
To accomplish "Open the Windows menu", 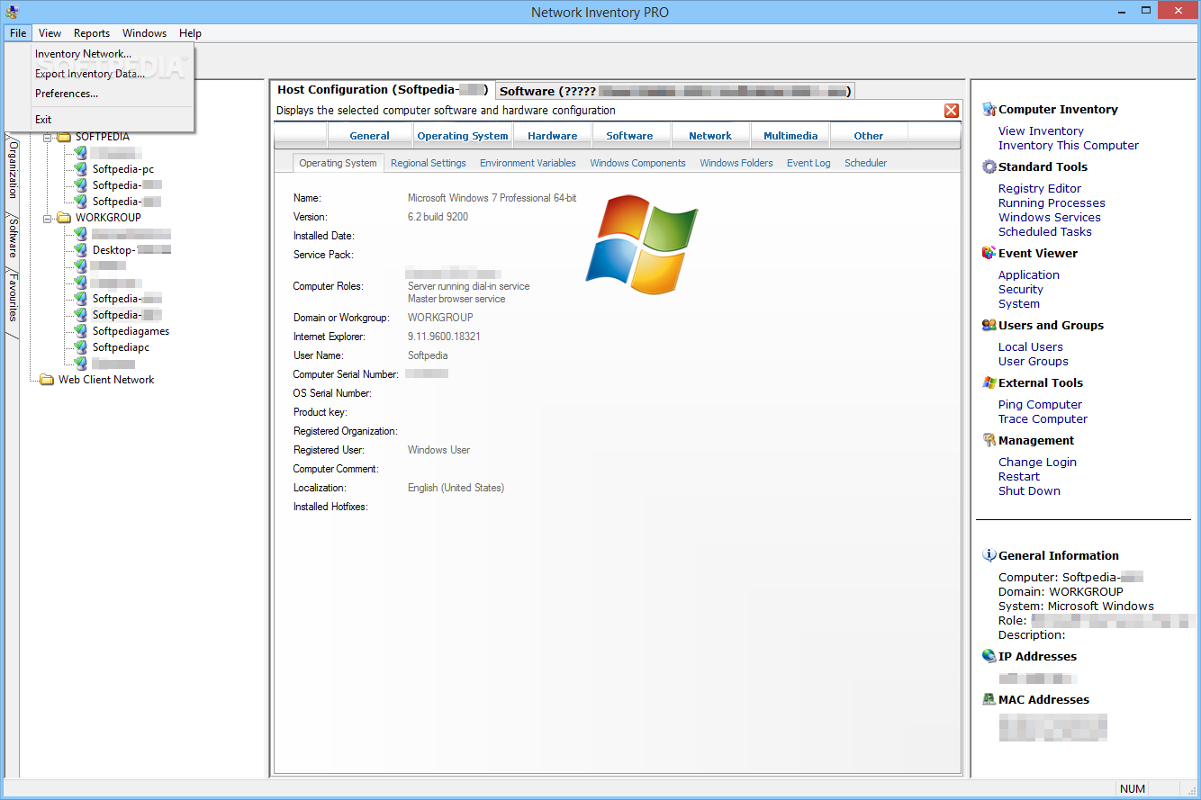I will point(144,33).
